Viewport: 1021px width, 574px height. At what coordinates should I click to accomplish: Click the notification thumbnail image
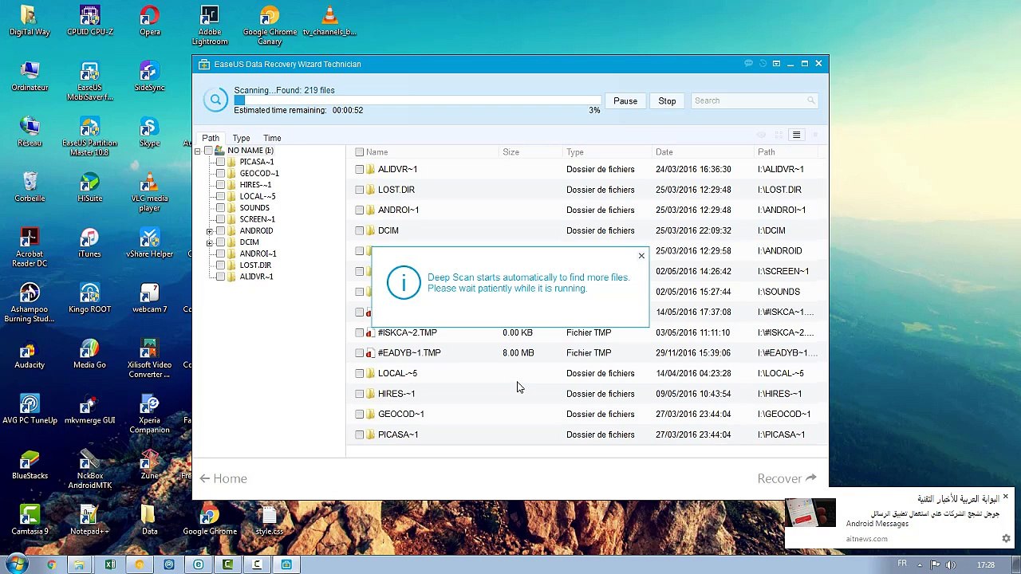pos(810,513)
